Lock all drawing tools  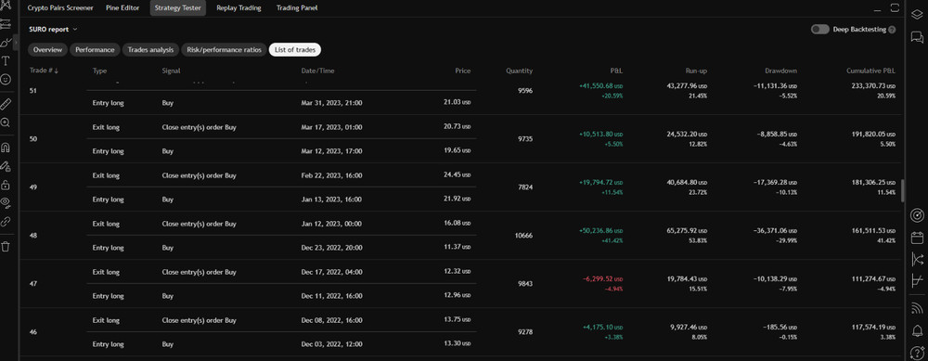tap(6, 185)
